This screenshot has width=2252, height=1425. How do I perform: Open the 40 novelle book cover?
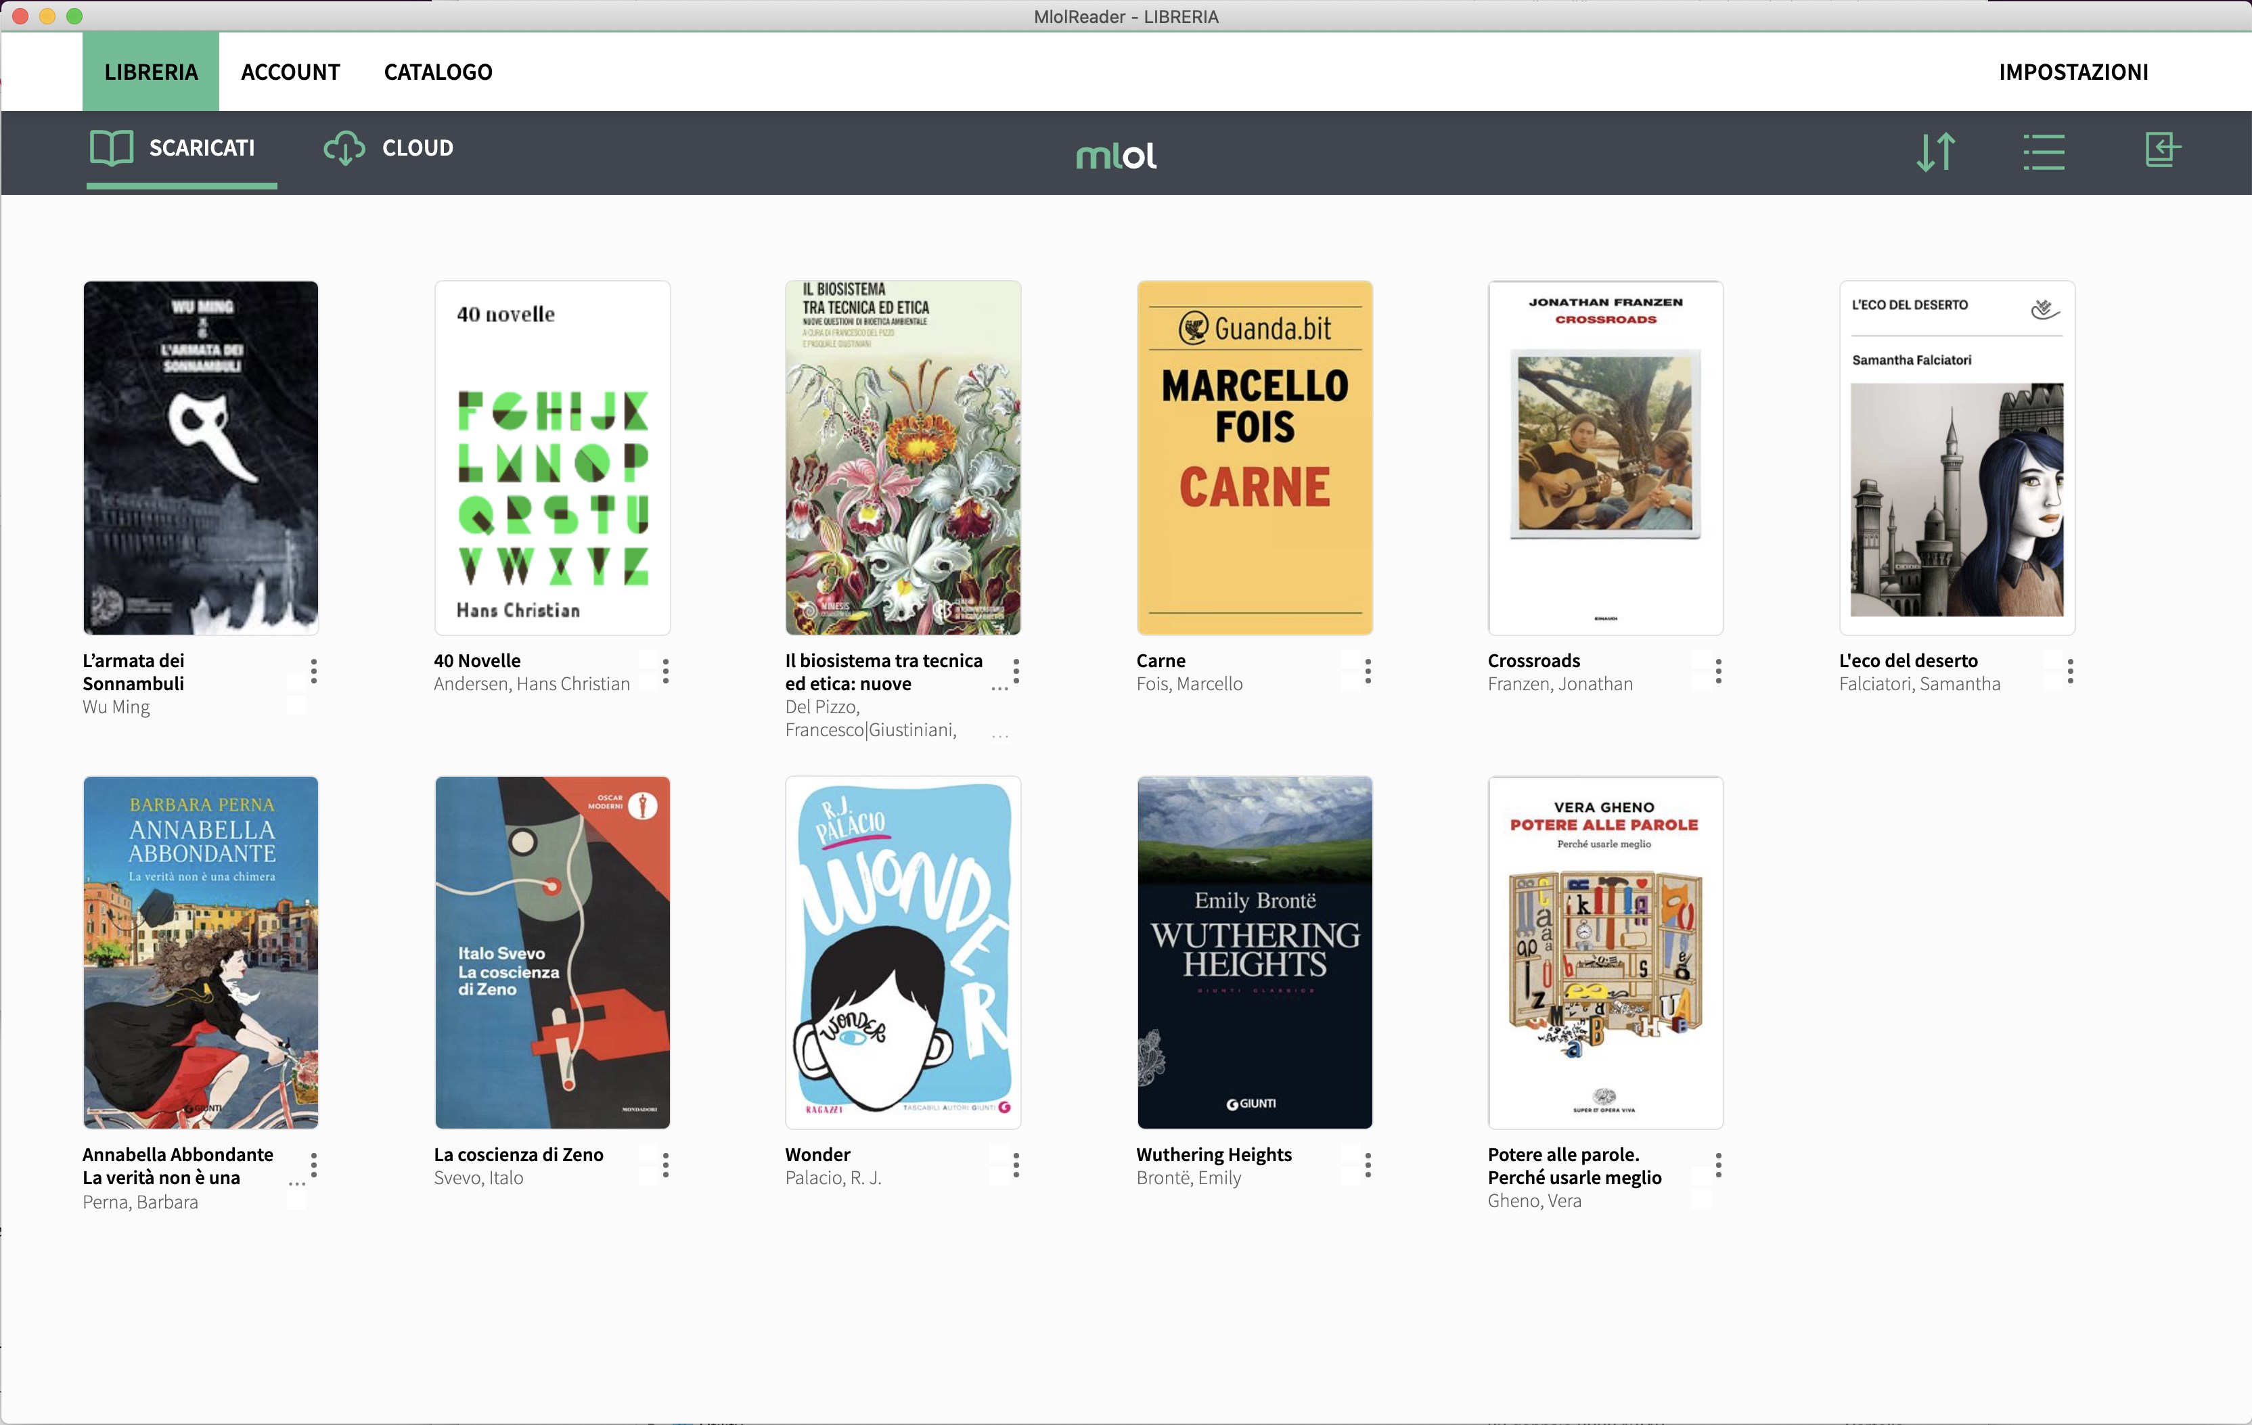pos(553,457)
